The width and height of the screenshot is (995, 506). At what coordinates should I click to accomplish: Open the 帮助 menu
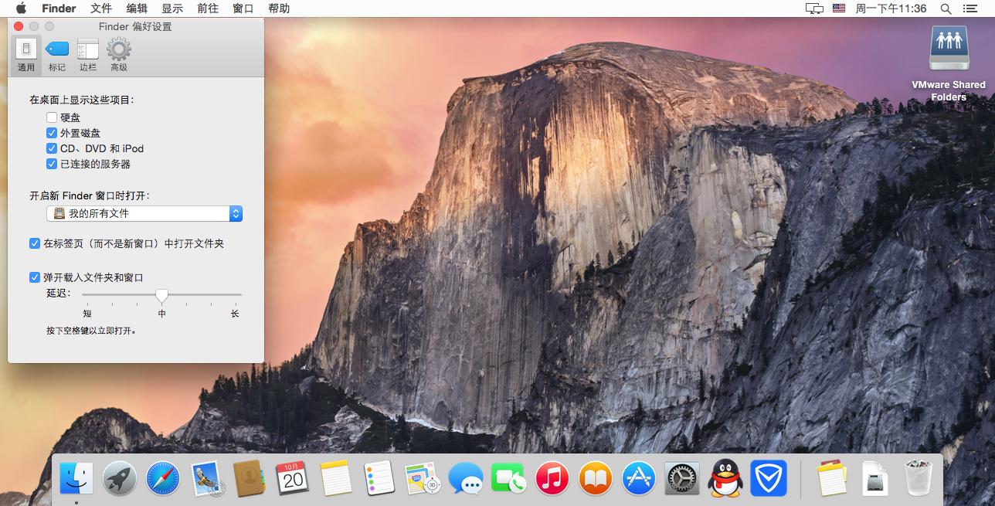pos(279,8)
